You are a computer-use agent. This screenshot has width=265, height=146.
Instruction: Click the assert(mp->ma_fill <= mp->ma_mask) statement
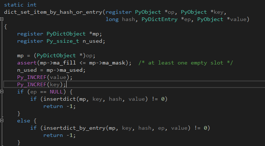74,63
